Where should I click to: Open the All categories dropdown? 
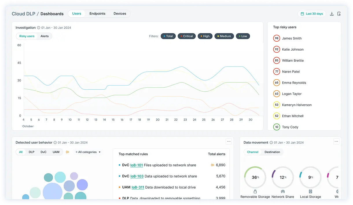[x=88, y=152]
